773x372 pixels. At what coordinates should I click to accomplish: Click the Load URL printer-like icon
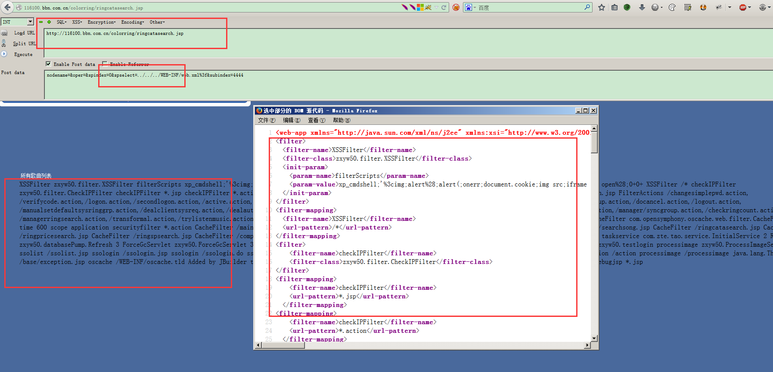(x=4, y=33)
